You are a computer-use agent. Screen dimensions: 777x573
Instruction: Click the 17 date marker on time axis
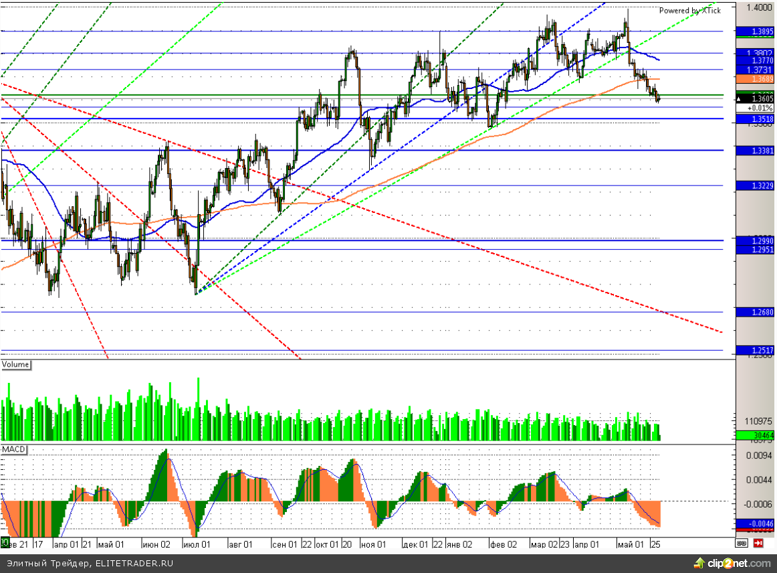point(38,544)
